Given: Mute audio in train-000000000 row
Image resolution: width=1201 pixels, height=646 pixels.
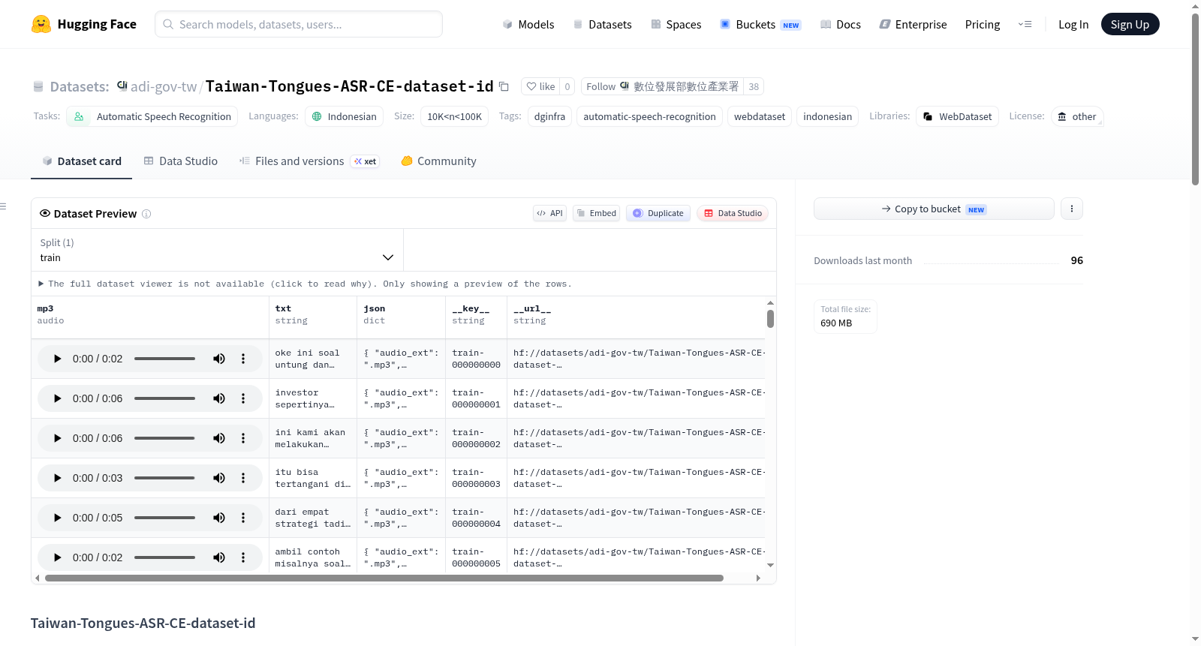Looking at the screenshot, I should (x=219, y=359).
